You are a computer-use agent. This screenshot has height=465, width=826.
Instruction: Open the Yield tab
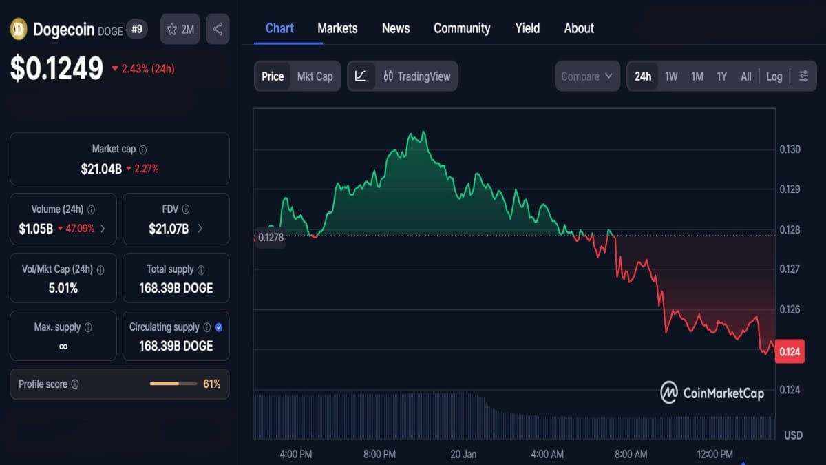[527, 28]
